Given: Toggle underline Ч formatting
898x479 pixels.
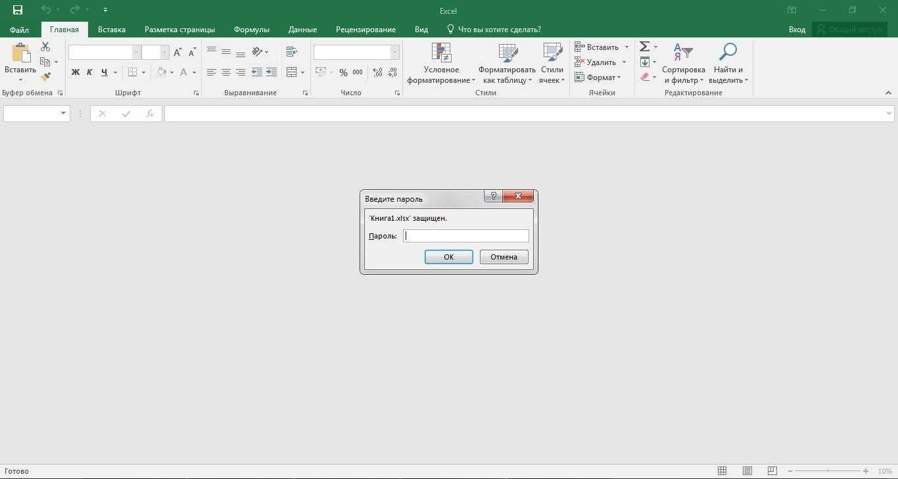Looking at the screenshot, I should pyautogui.click(x=104, y=72).
